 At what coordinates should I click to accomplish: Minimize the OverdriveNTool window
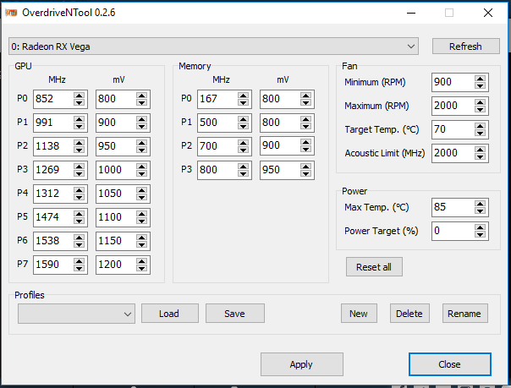click(x=411, y=13)
